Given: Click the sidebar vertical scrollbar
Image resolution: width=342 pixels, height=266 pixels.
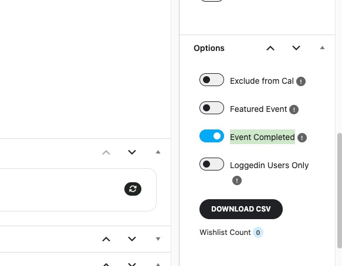Looking at the screenshot, I should [x=340, y=190].
